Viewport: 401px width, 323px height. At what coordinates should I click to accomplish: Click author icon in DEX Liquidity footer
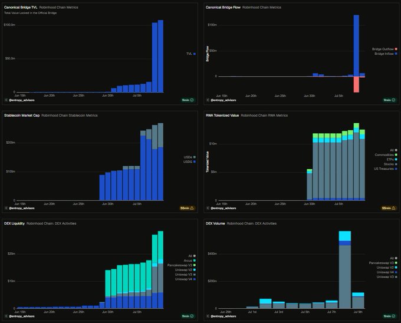tap(6, 317)
